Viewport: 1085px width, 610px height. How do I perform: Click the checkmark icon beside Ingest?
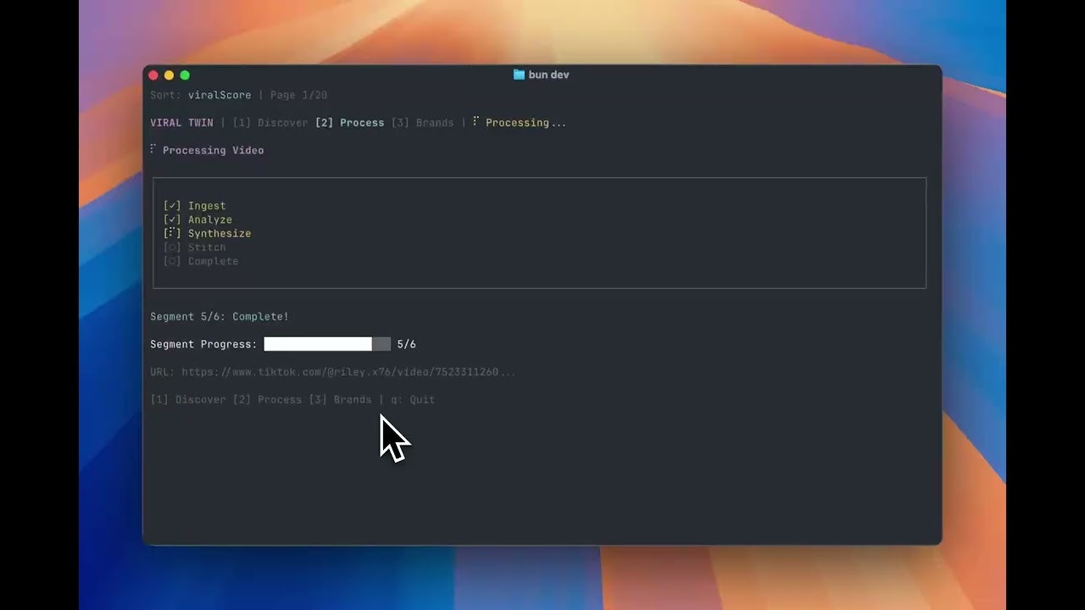[x=172, y=205]
